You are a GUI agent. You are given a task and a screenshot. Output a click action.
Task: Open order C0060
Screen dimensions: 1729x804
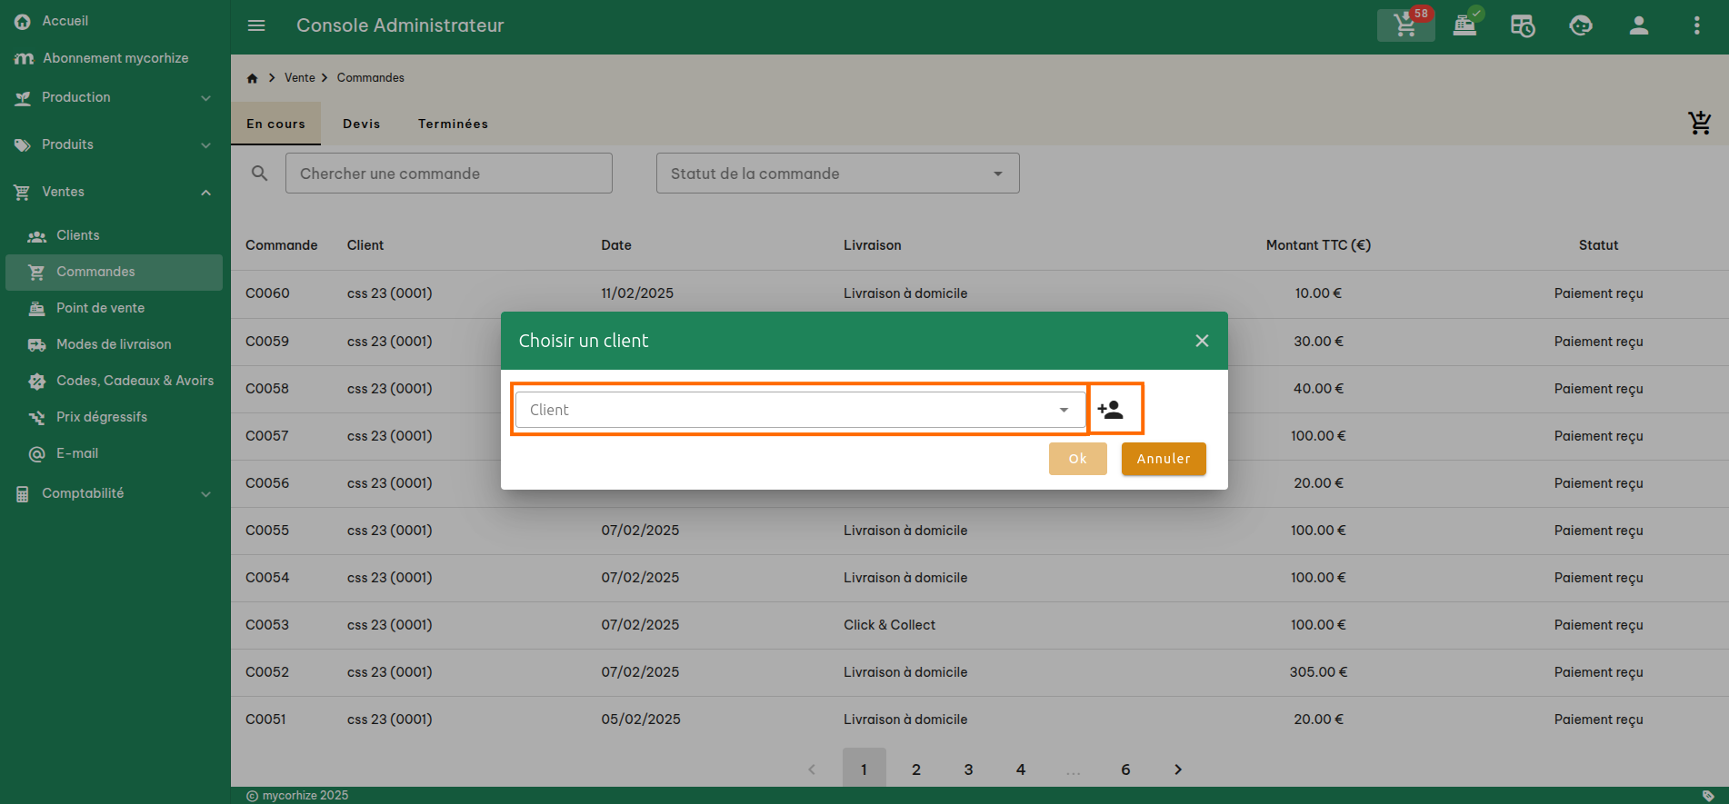point(980,293)
